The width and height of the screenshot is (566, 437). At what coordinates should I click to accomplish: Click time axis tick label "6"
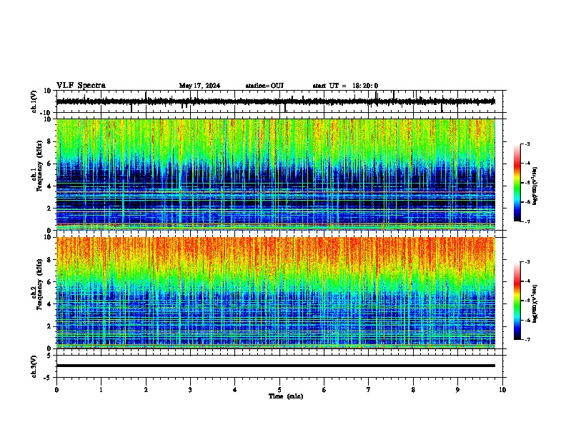pos(324,390)
